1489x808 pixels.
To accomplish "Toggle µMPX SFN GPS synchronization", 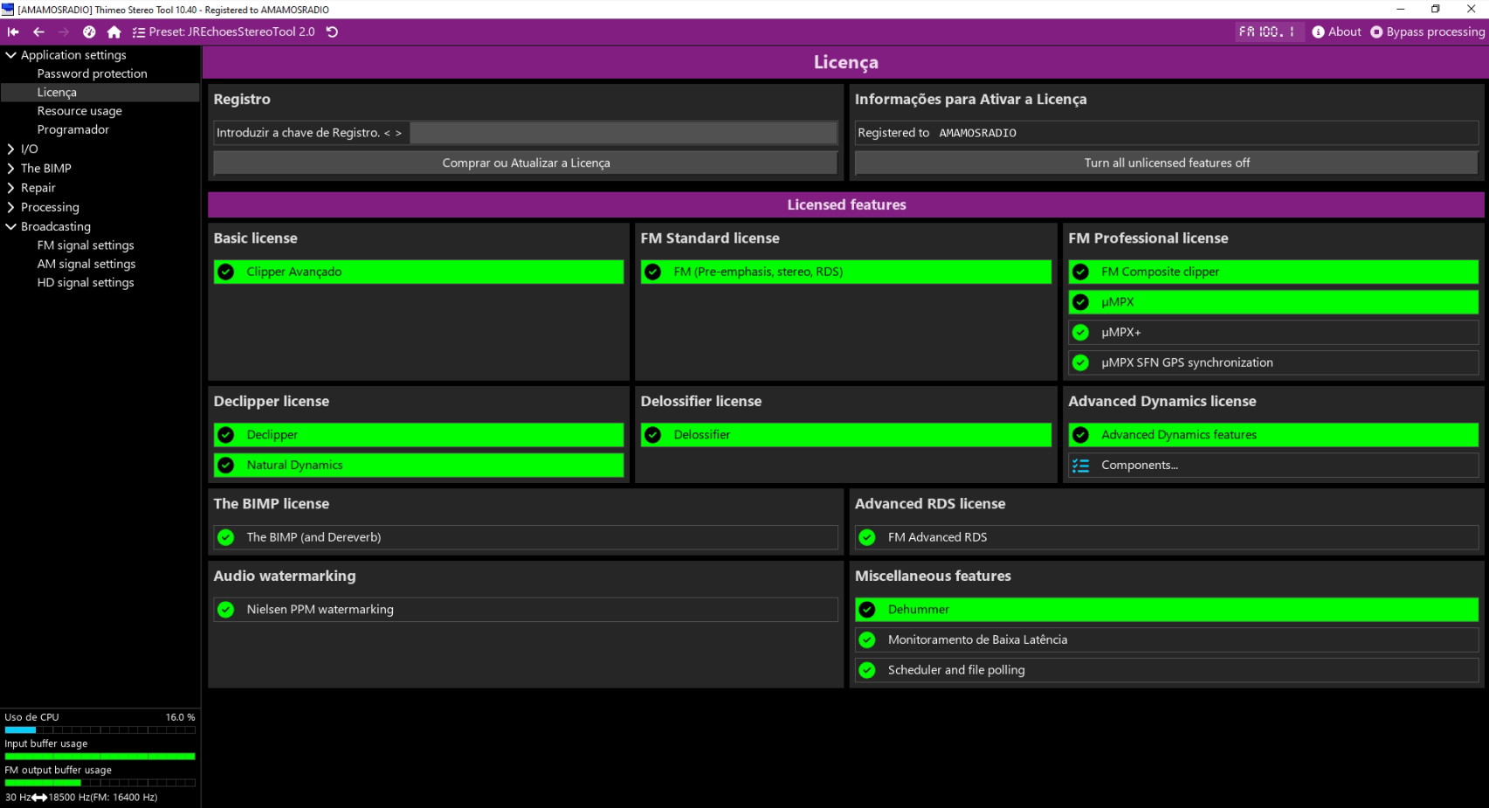I will click(x=1273, y=363).
